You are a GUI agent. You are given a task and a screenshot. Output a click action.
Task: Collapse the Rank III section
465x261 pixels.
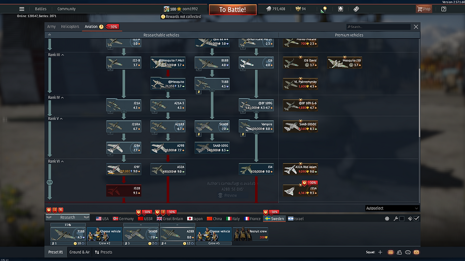tap(56, 55)
